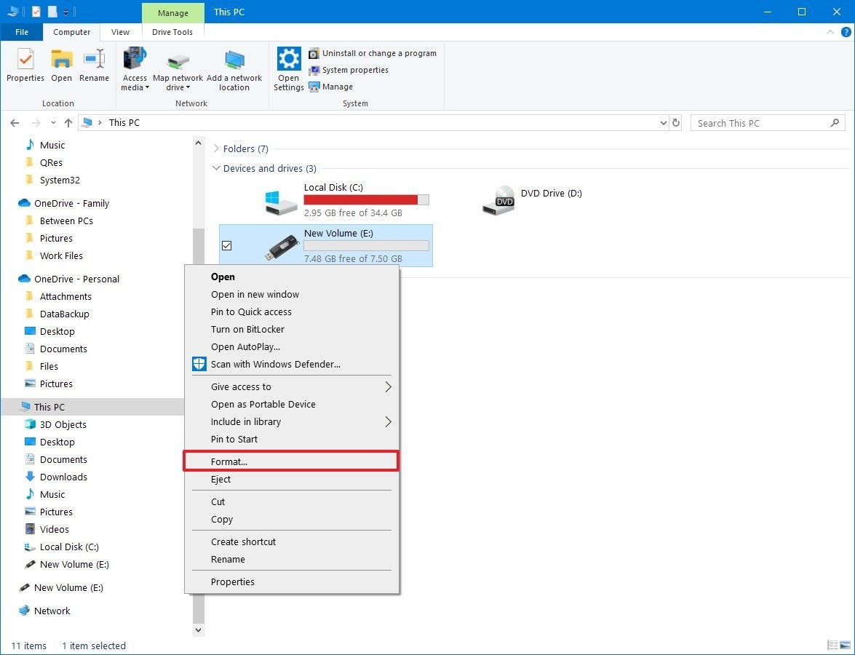Open the View ribbon tab
Viewport: 855px width, 655px height.
point(121,32)
